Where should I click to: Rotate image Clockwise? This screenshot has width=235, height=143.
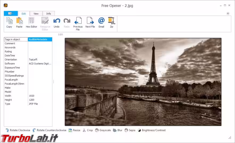pos(18,130)
